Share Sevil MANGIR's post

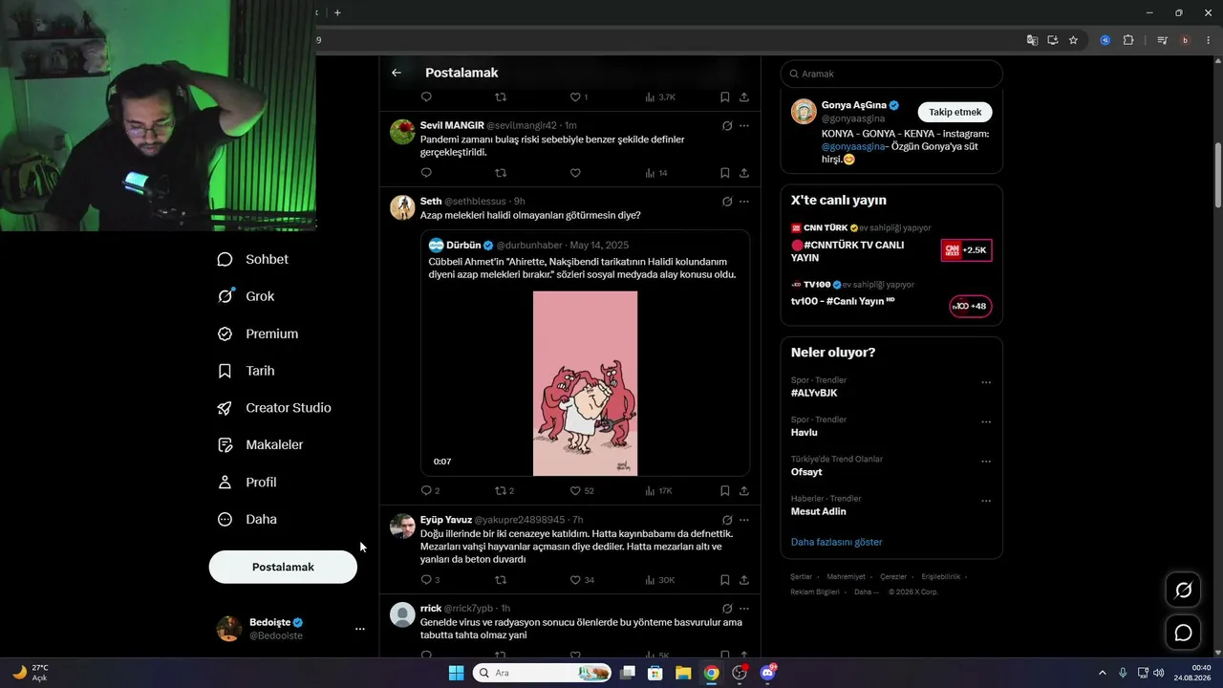[744, 173]
